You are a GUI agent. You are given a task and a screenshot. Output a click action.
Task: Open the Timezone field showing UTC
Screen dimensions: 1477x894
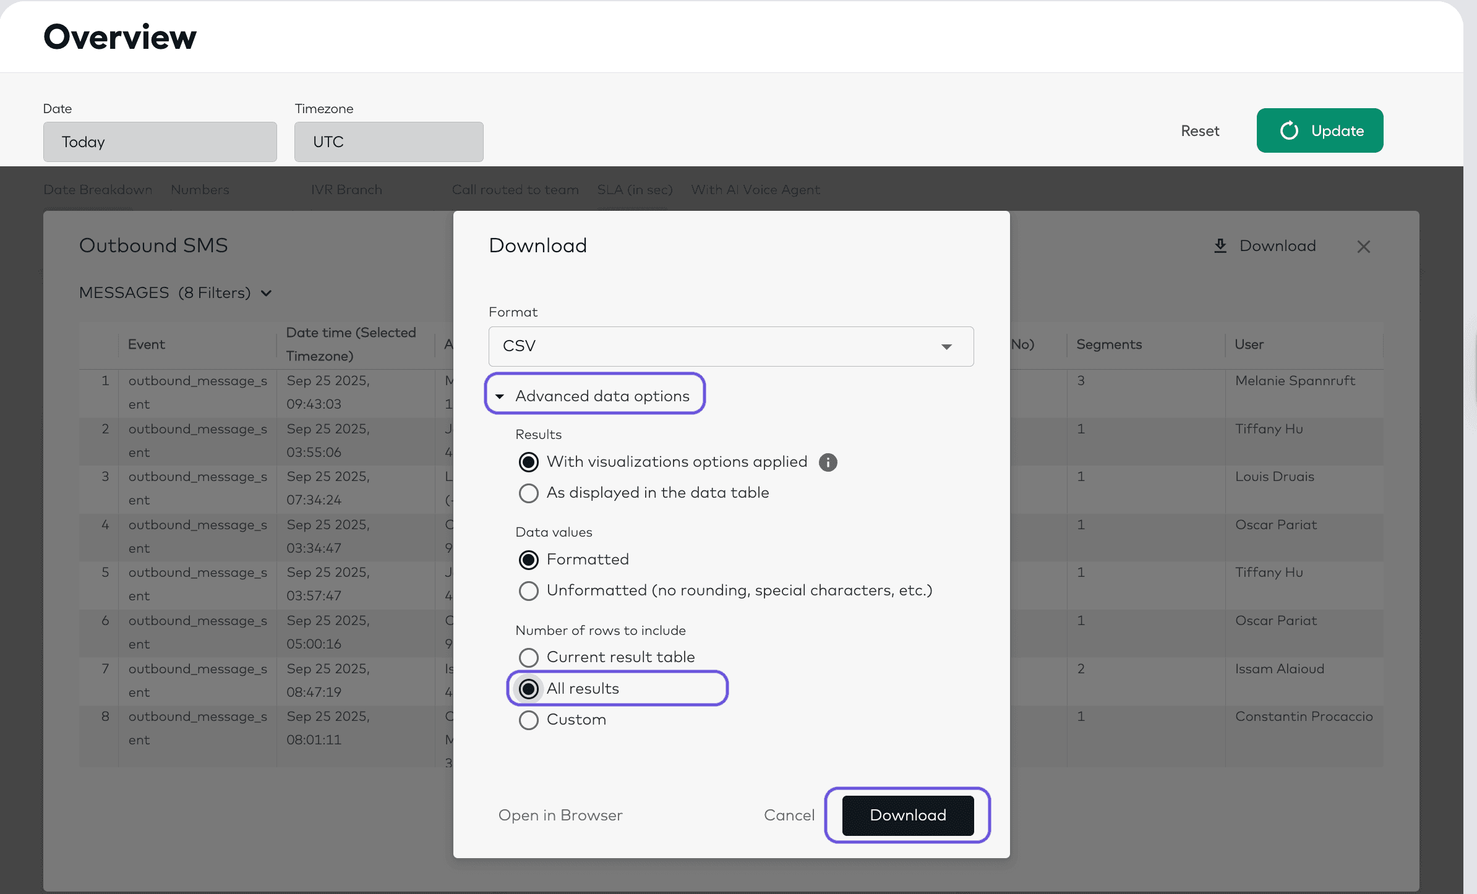[x=388, y=142]
